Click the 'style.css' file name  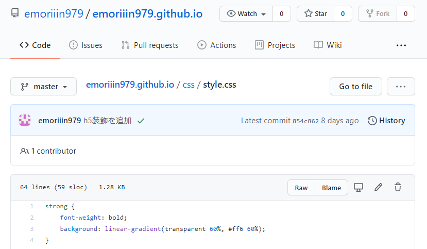[219, 85]
